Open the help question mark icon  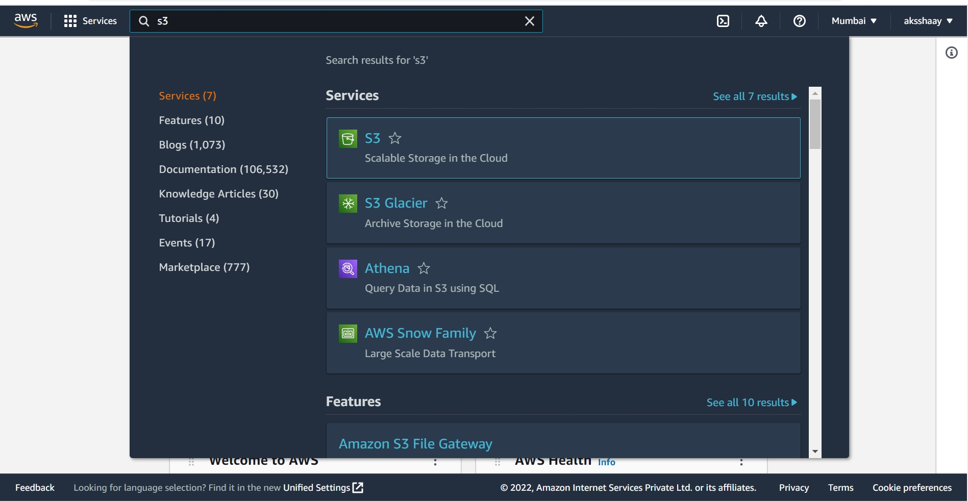pyautogui.click(x=800, y=21)
